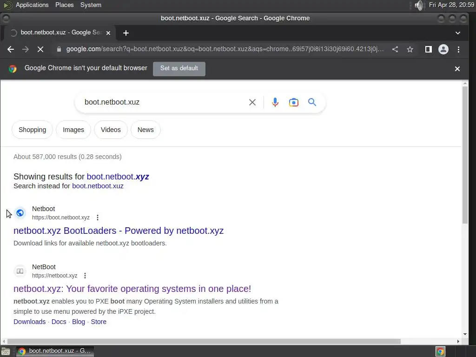
Task: Open the Downloads sitelink
Action: tap(29, 322)
